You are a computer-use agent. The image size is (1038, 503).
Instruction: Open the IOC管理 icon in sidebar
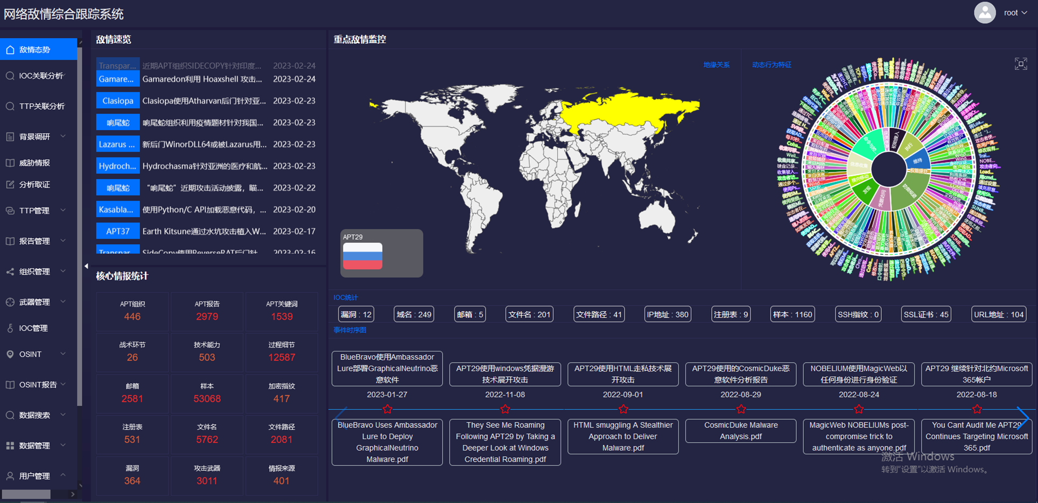point(10,328)
